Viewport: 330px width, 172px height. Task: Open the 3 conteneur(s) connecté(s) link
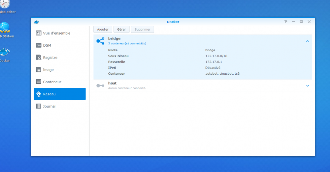point(127,43)
